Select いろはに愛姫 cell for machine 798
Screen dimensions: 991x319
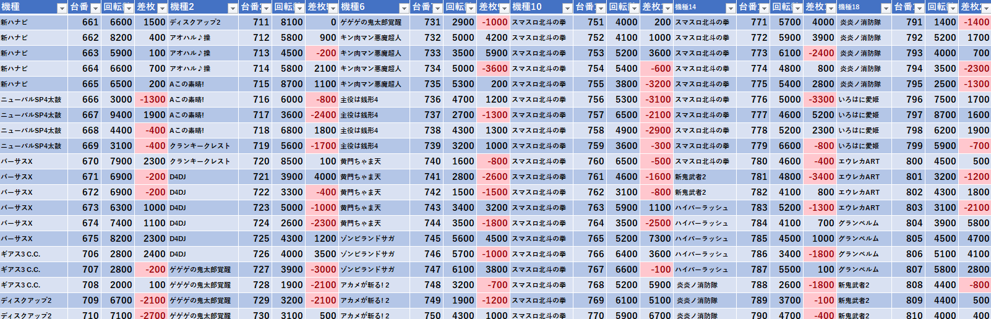point(865,130)
